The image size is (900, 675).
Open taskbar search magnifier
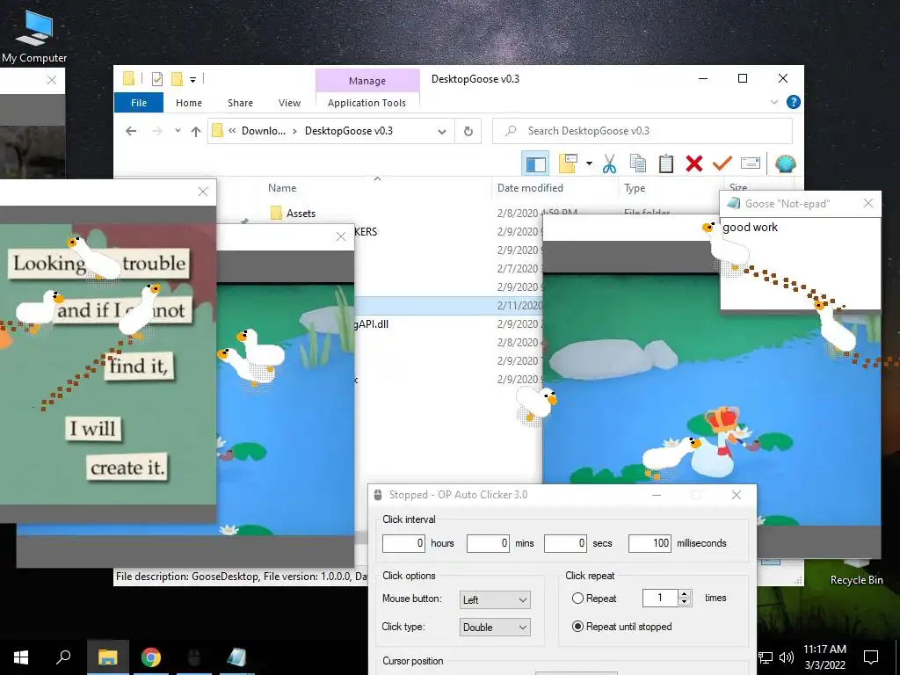(x=63, y=656)
